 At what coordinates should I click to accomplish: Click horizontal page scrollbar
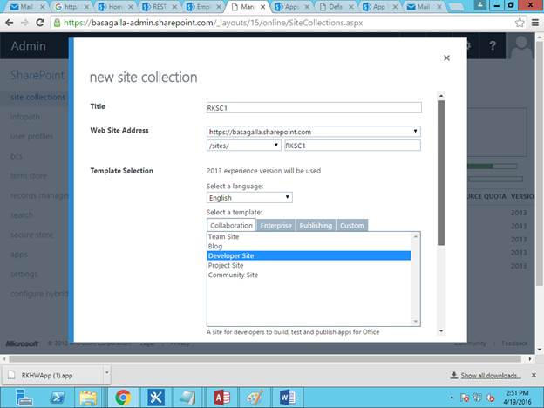[265, 358]
